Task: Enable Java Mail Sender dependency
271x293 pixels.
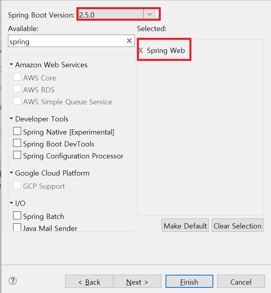Action: 17,227
